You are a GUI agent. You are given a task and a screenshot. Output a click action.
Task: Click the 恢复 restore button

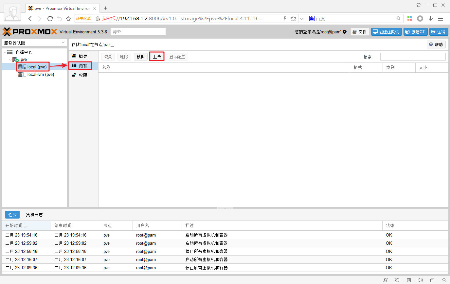click(108, 57)
